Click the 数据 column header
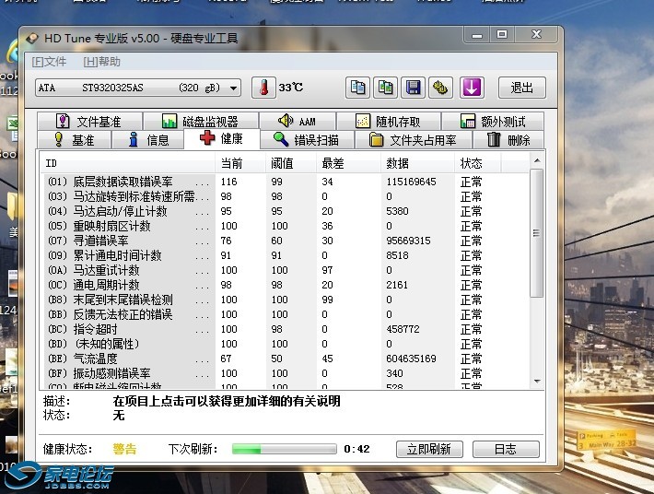 point(418,163)
